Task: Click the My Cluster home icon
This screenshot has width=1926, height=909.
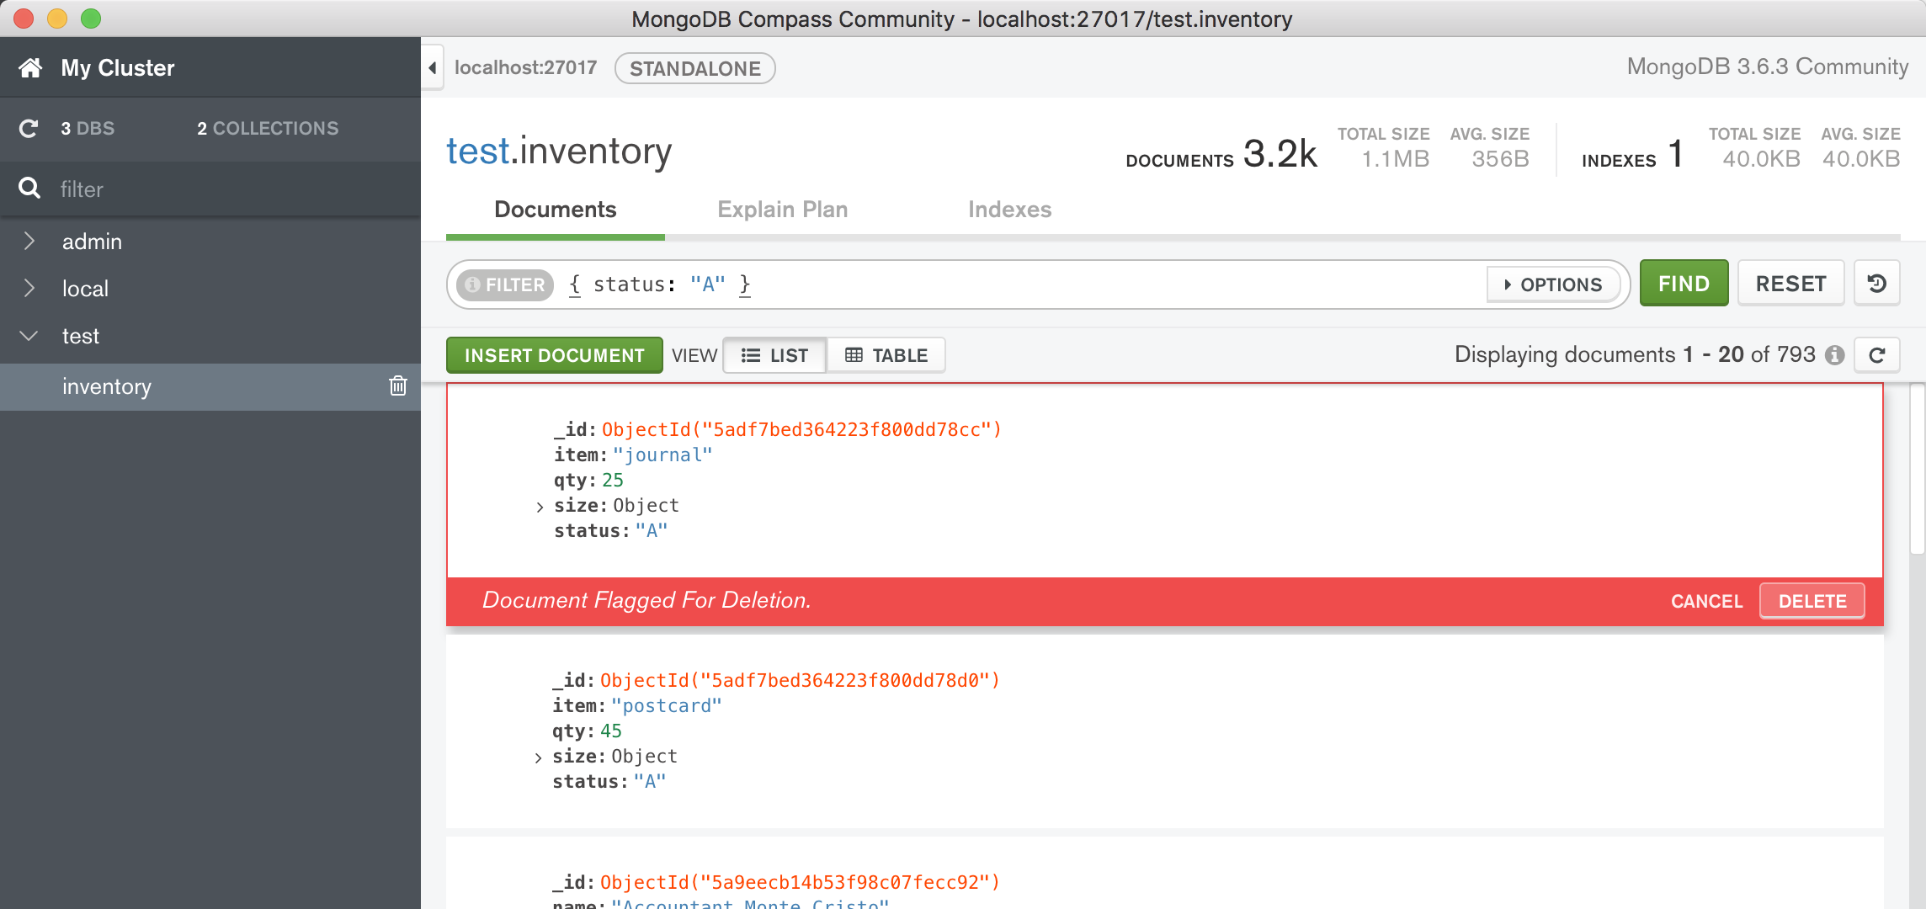Action: click(30, 67)
